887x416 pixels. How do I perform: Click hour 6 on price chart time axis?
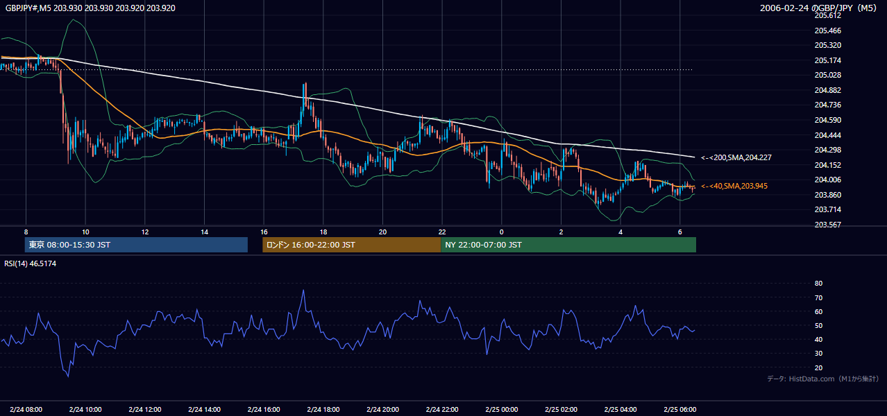point(680,232)
